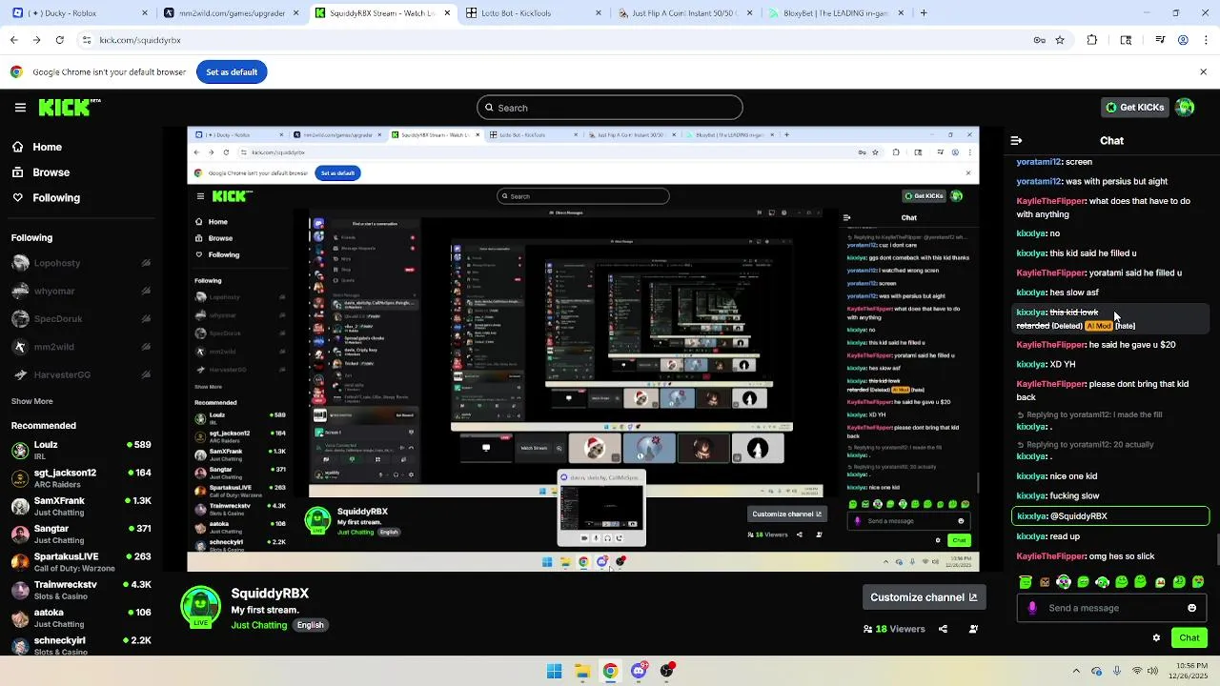Click the purple microphone icon in message box

1031,608
